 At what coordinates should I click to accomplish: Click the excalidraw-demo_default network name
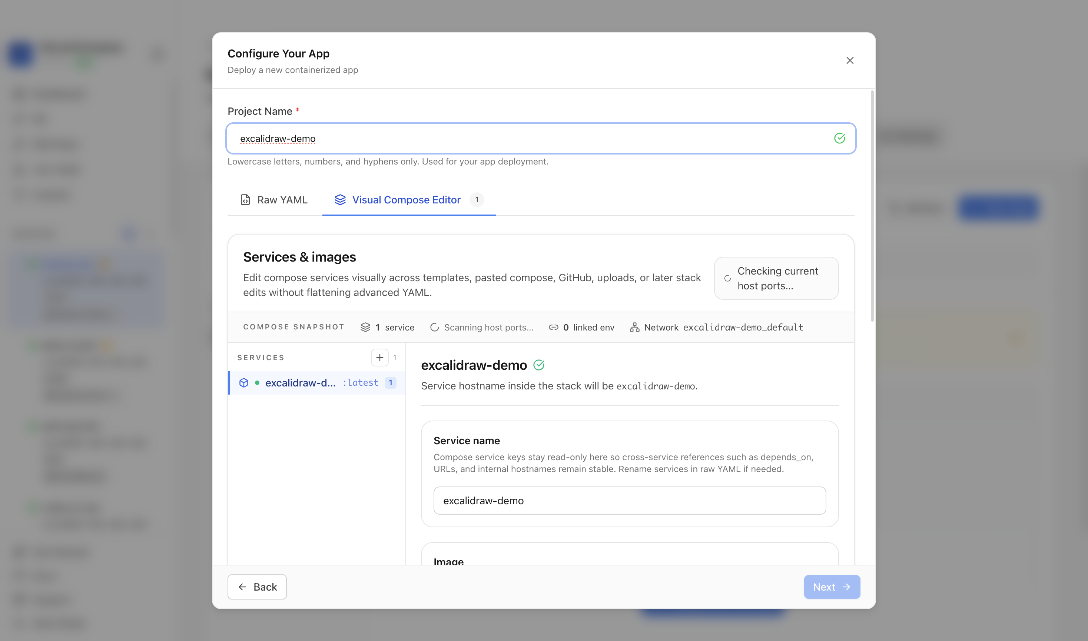tap(743, 327)
